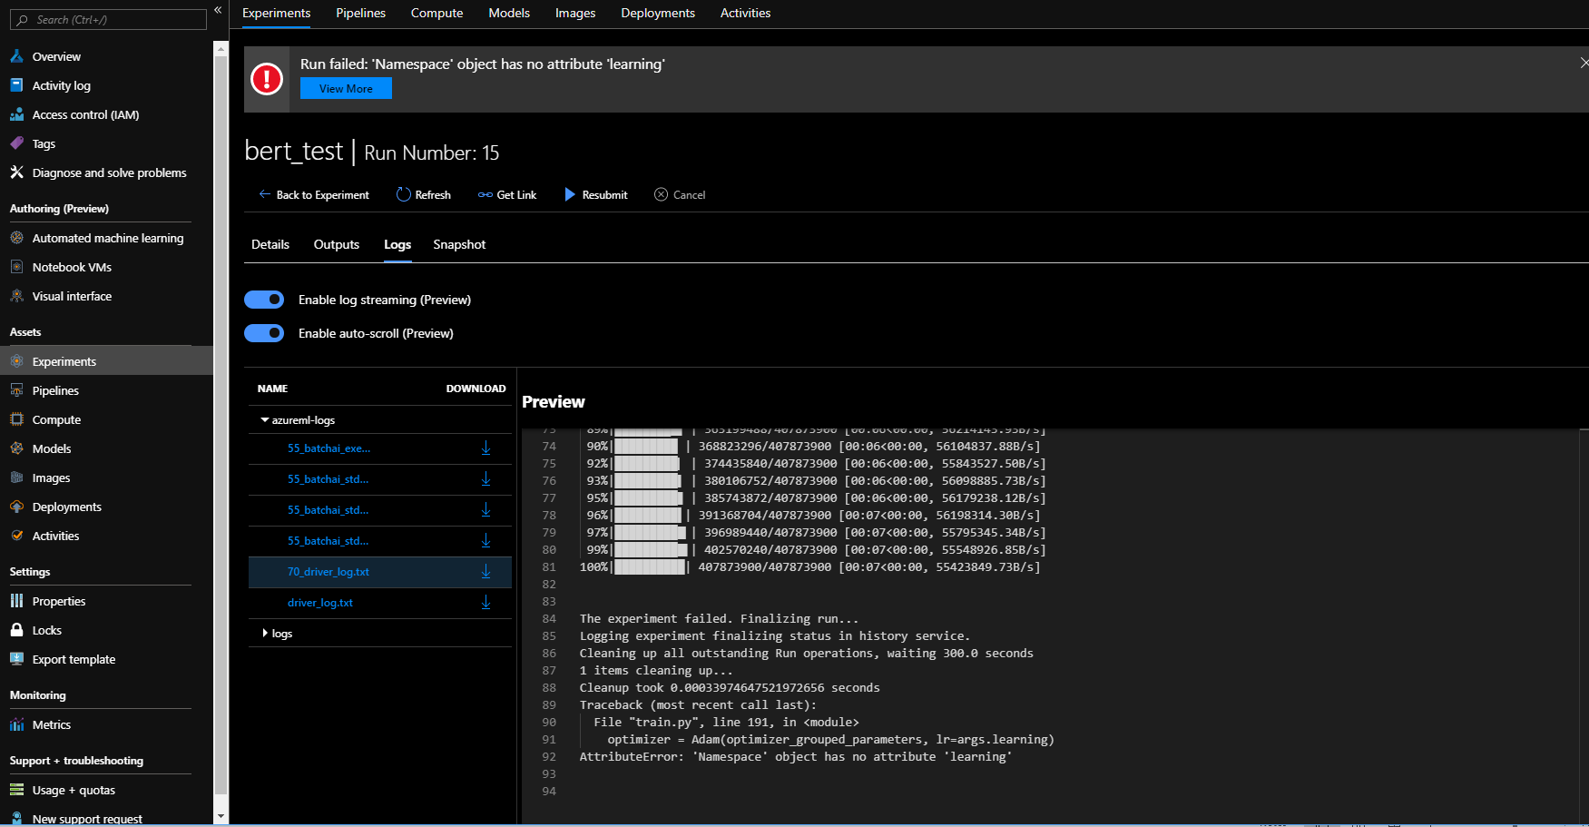Click Visual interface icon
1589x827 pixels.
(x=16, y=296)
